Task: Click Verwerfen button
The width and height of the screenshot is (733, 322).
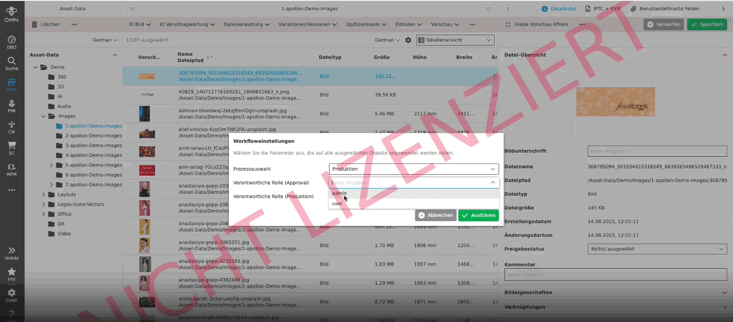Action: tap(663, 24)
